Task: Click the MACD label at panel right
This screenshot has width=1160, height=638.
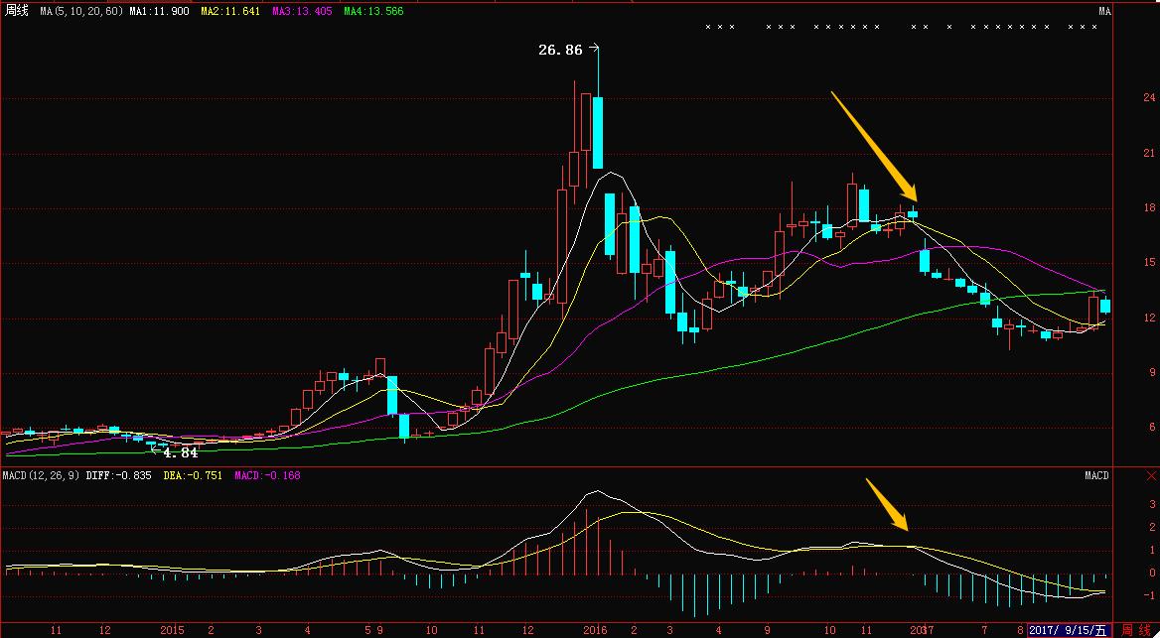Action: [1096, 475]
